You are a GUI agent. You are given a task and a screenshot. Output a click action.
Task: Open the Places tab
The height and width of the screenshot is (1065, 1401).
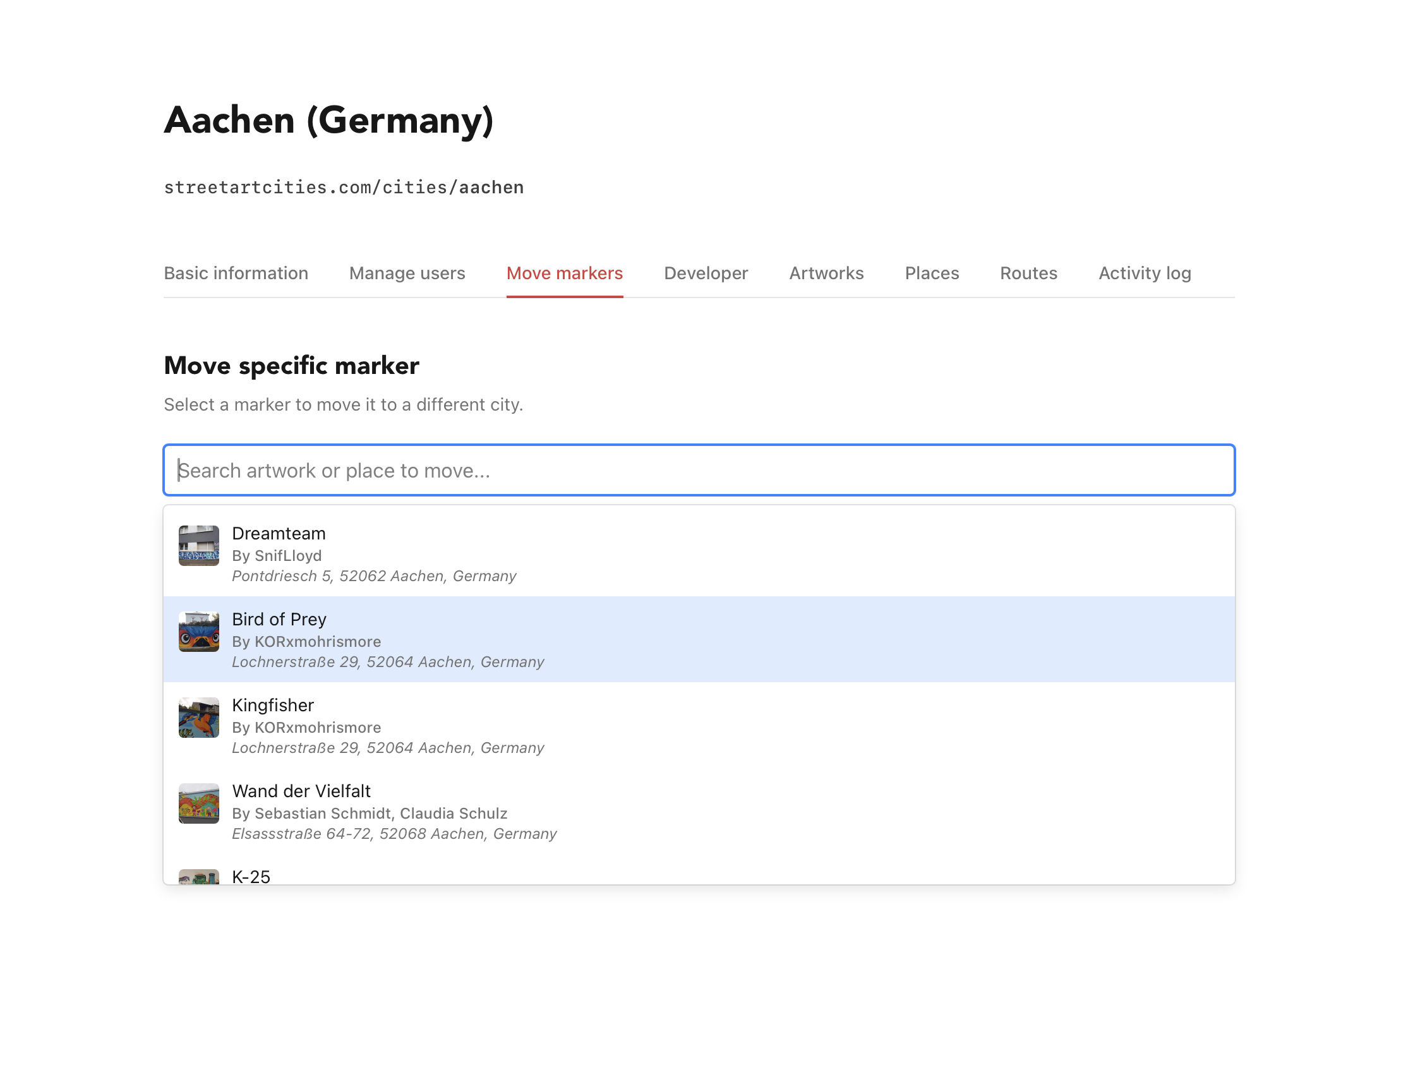point(931,274)
